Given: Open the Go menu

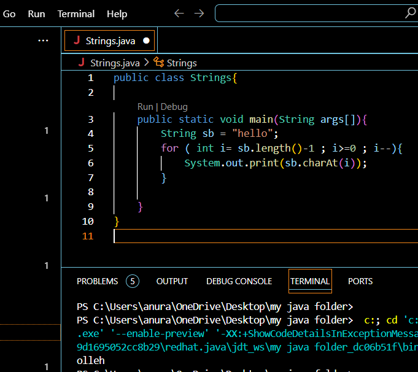Looking at the screenshot, I should 9,14.
